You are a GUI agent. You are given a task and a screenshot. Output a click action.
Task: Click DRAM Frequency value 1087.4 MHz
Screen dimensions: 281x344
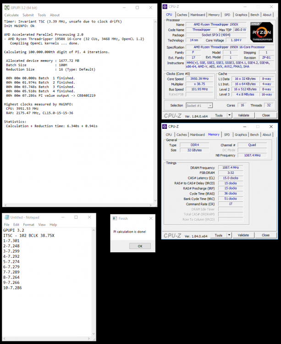point(231,167)
